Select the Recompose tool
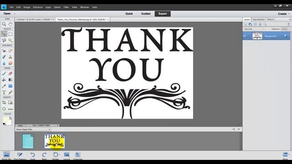This screenshot has height=164, width=292. pos(10,102)
